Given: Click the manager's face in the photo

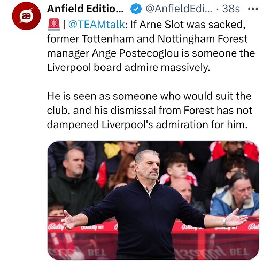Looking at the screenshot, I should (x=148, y=167).
